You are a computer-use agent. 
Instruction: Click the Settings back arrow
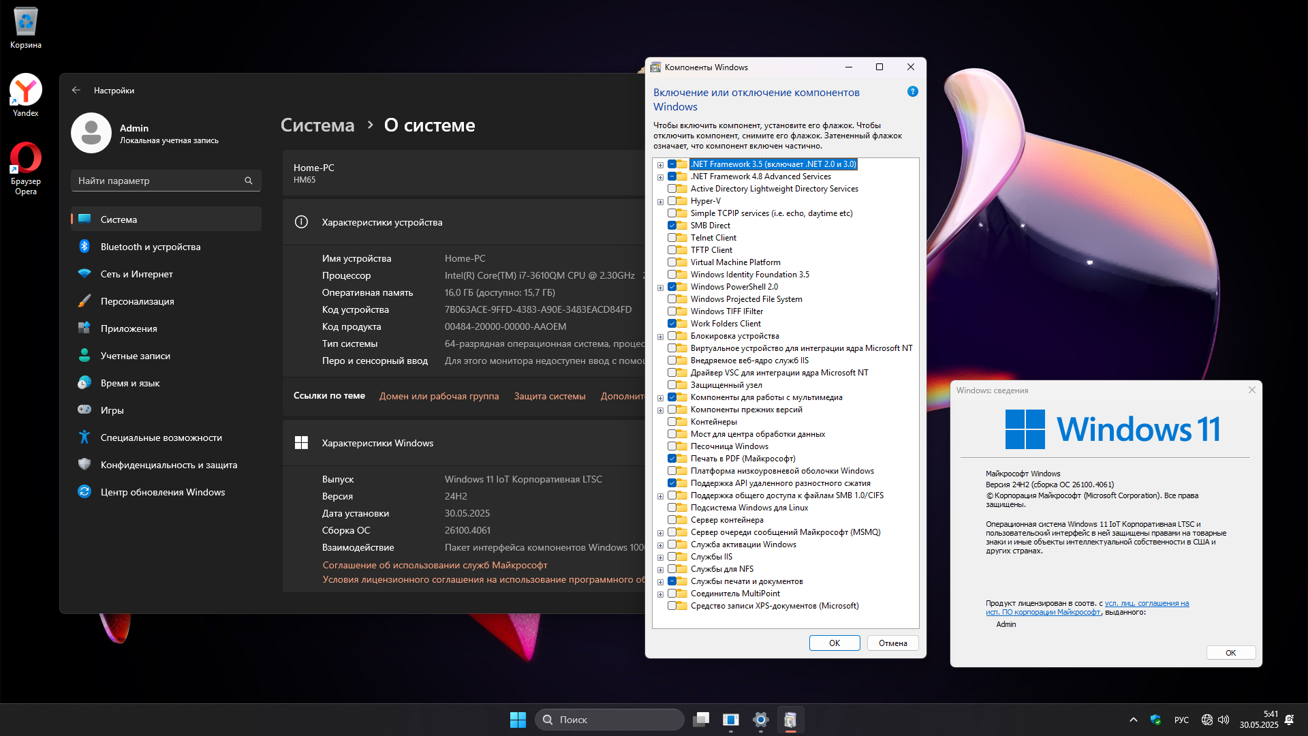tap(76, 90)
